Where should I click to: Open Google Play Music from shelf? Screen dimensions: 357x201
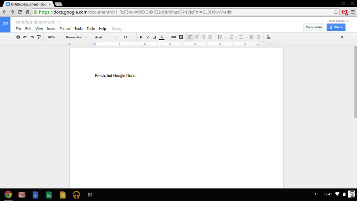point(76,195)
